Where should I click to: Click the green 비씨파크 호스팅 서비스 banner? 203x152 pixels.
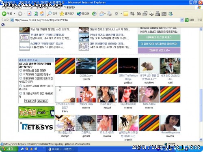point(159,37)
